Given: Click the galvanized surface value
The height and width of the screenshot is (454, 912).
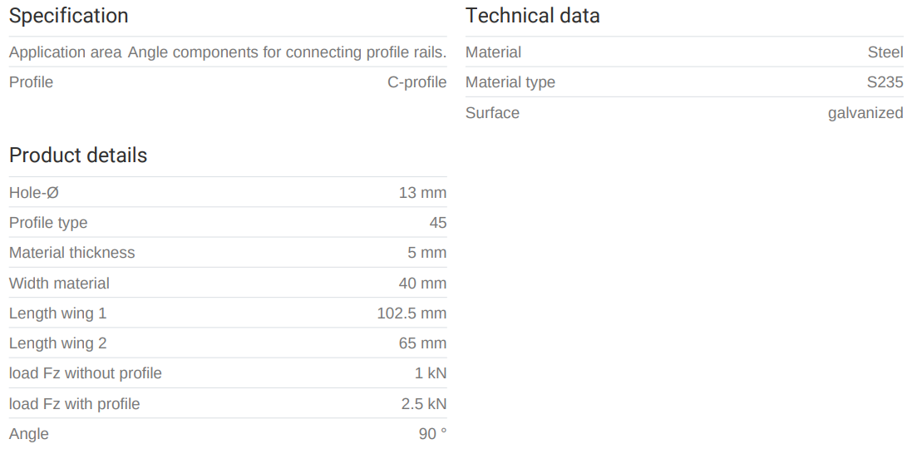Looking at the screenshot, I should [865, 113].
